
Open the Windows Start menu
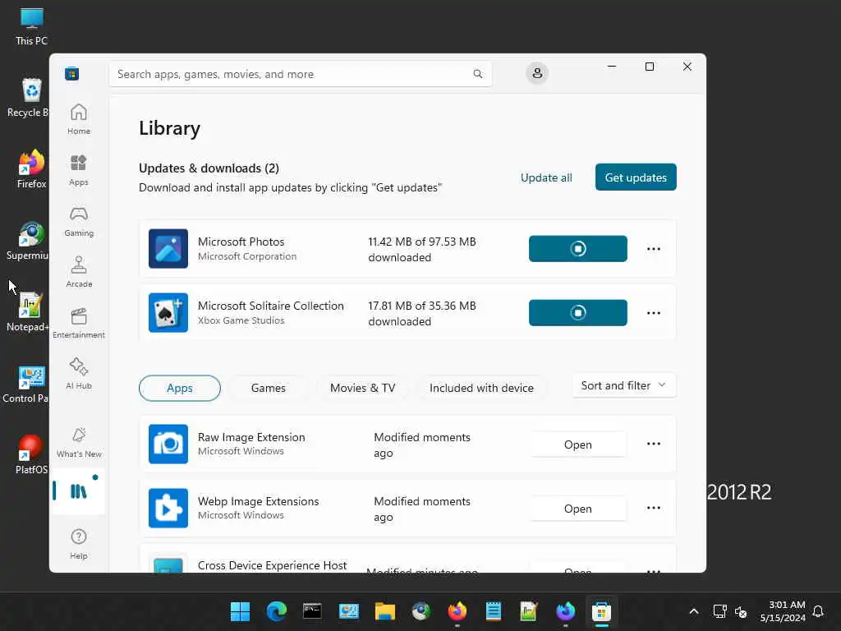point(240,611)
